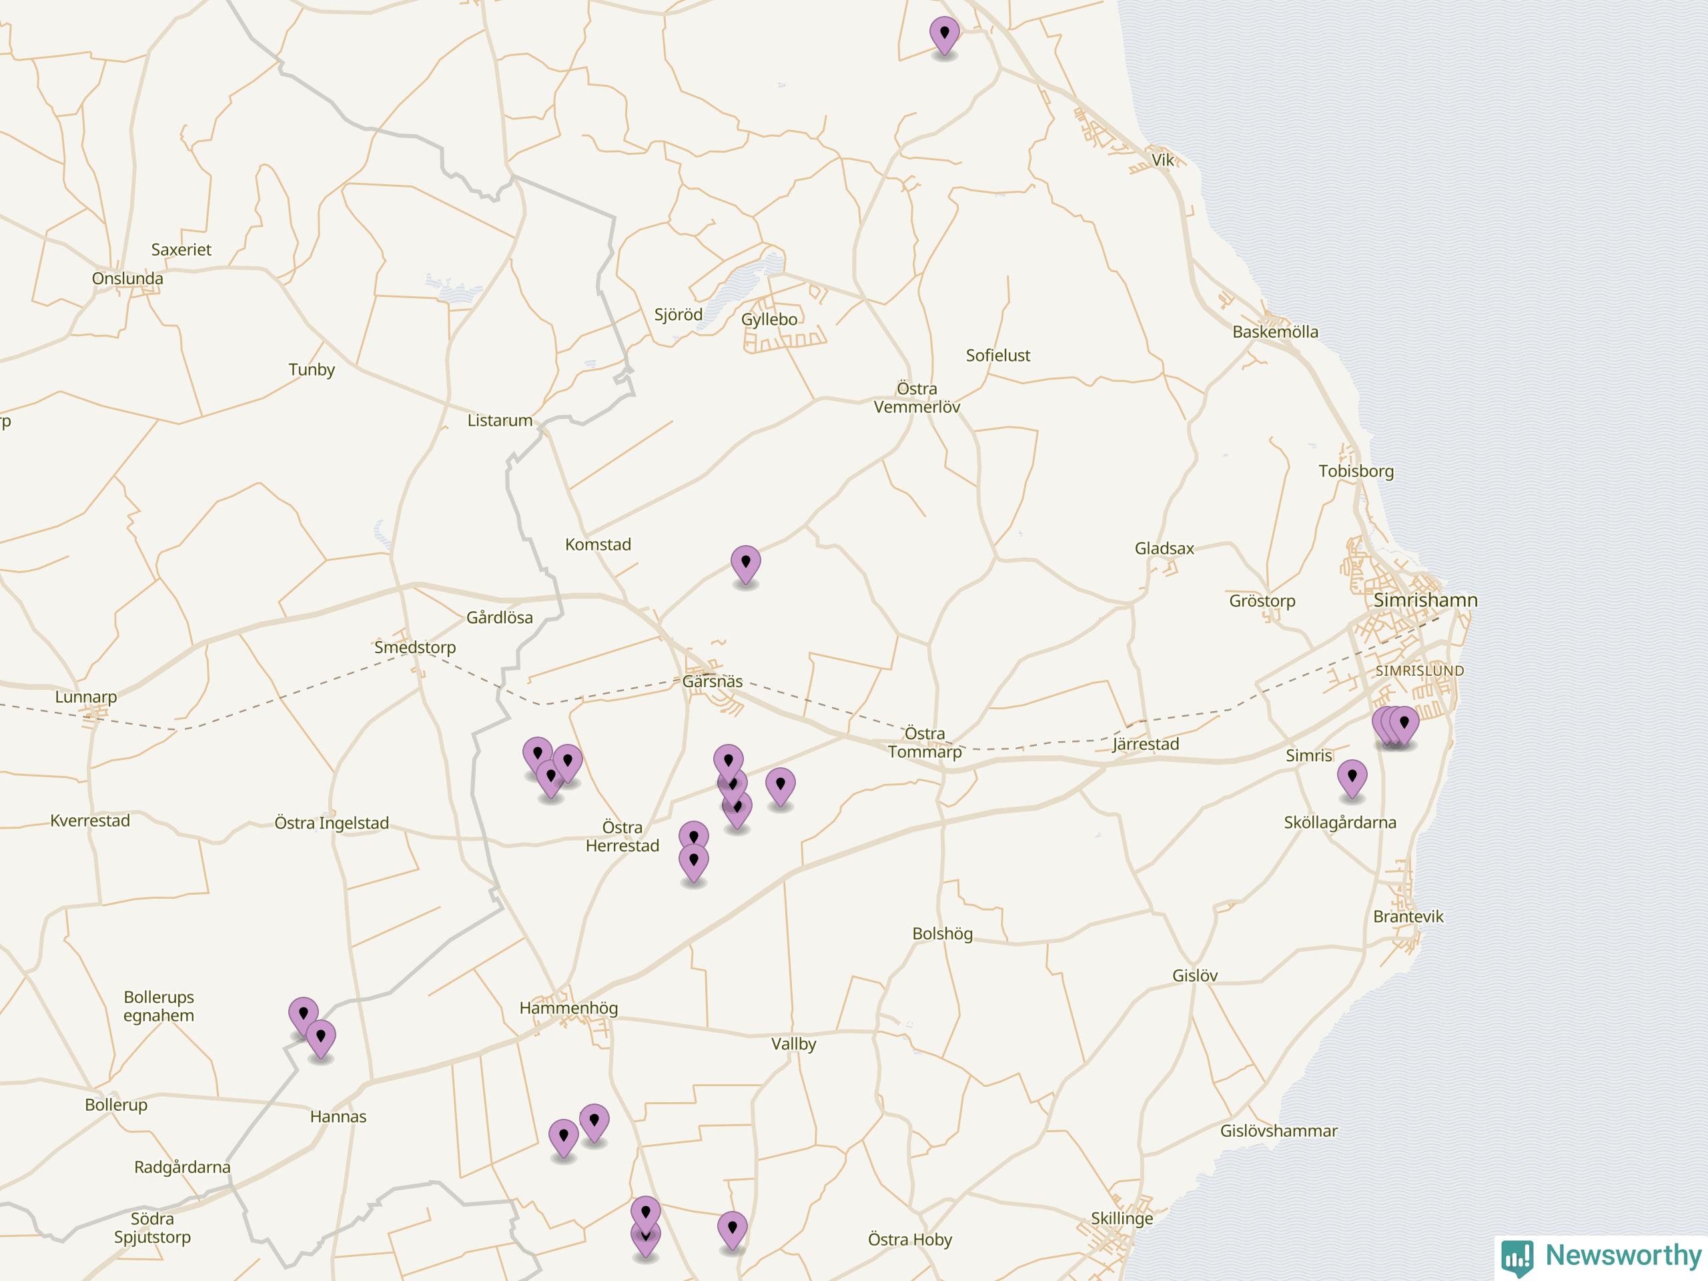Click the Gyllebo place label
The image size is (1708, 1281).
click(769, 319)
